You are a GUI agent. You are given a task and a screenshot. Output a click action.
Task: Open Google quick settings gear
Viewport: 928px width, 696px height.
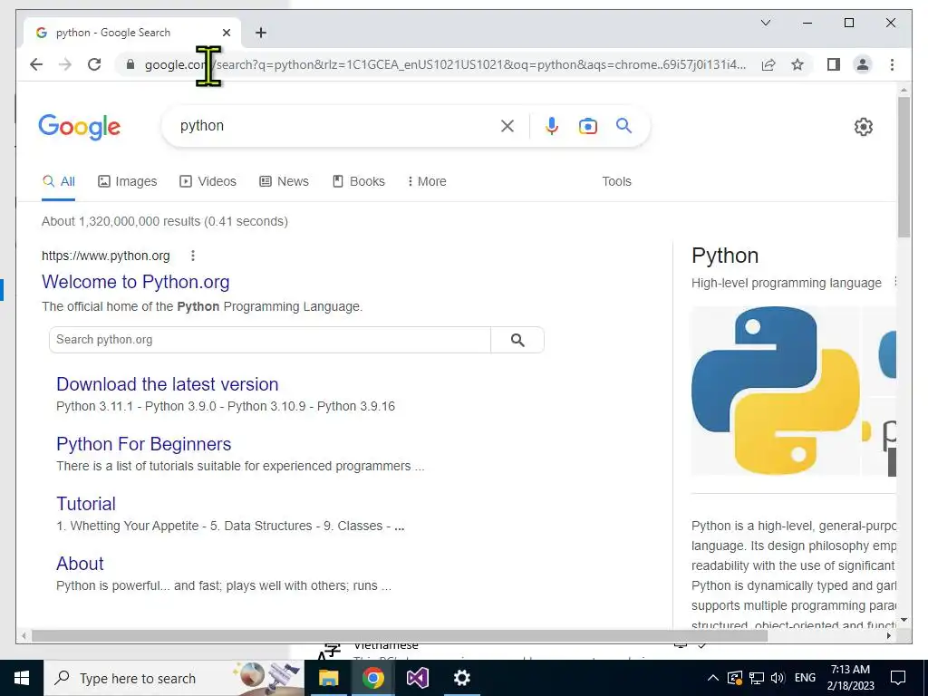(864, 127)
